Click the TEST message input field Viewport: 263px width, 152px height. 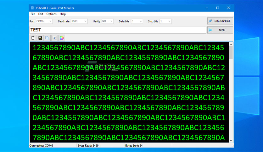118,30
